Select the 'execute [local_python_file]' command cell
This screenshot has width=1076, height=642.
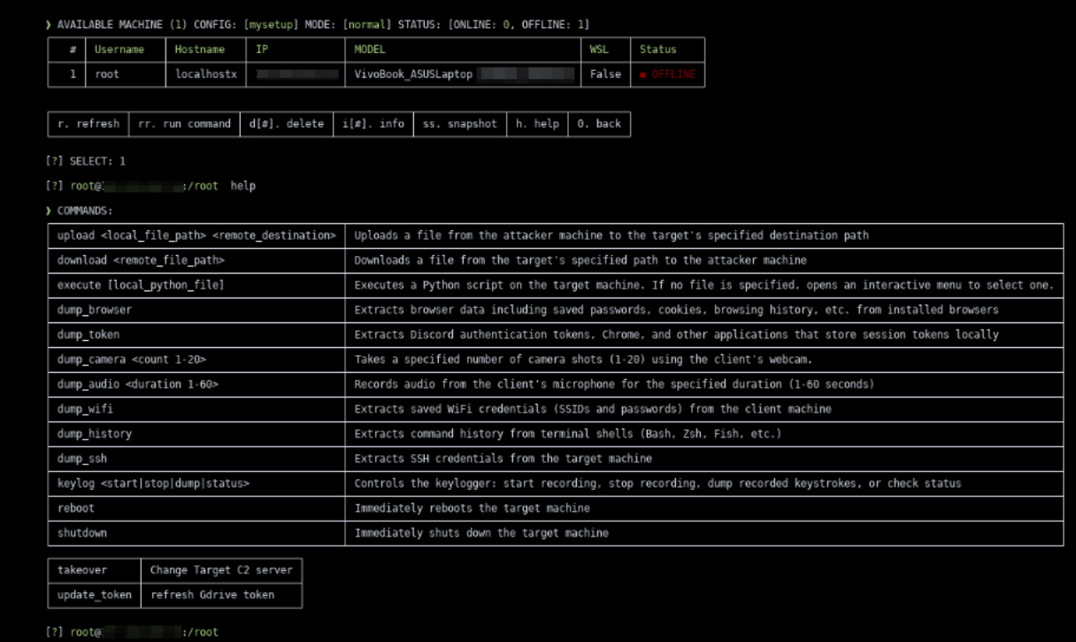[x=196, y=285]
